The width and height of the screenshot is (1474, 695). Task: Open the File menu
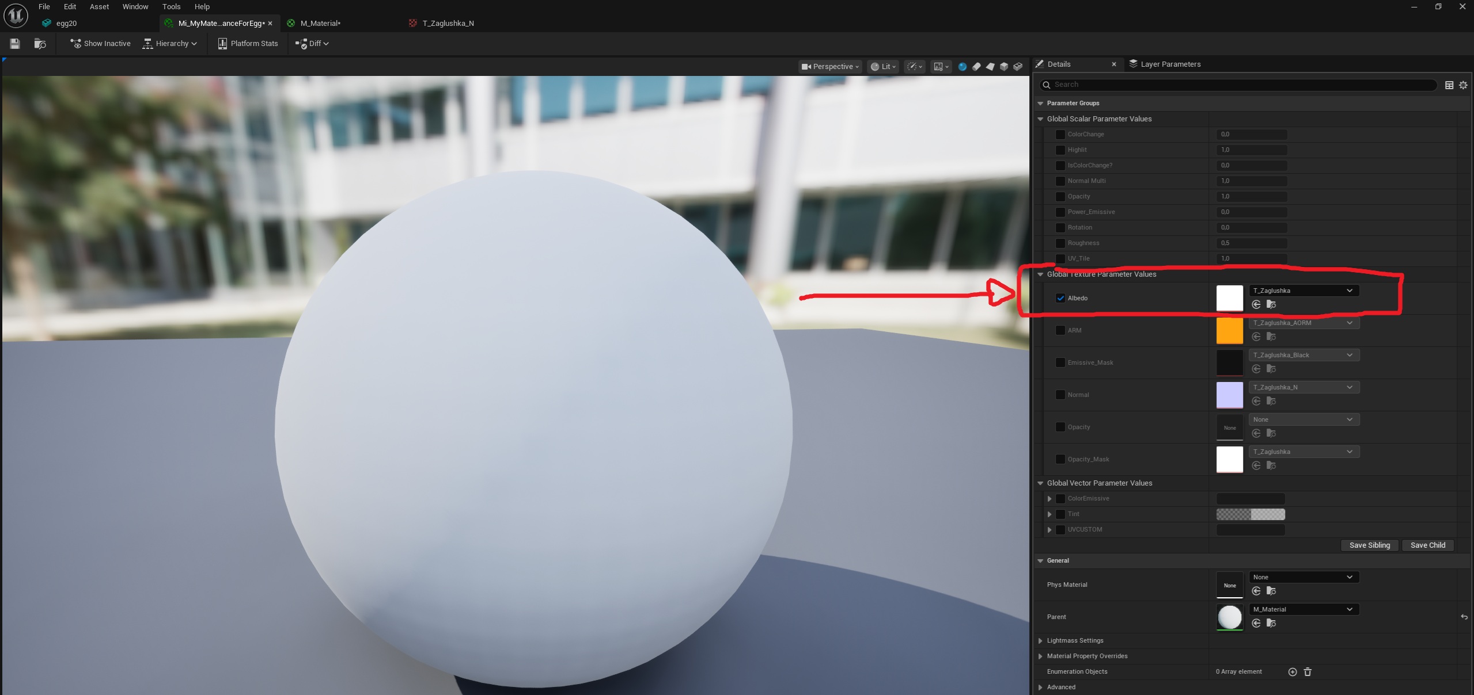click(x=44, y=7)
